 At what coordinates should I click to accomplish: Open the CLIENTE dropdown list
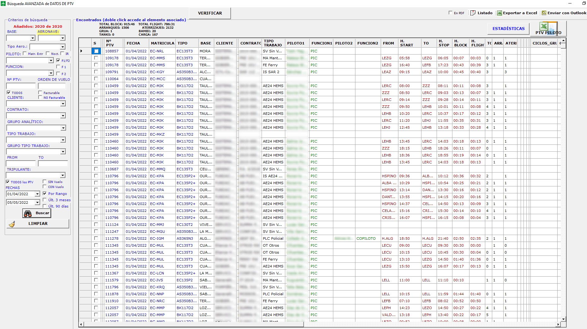pyautogui.click(x=63, y=104)
